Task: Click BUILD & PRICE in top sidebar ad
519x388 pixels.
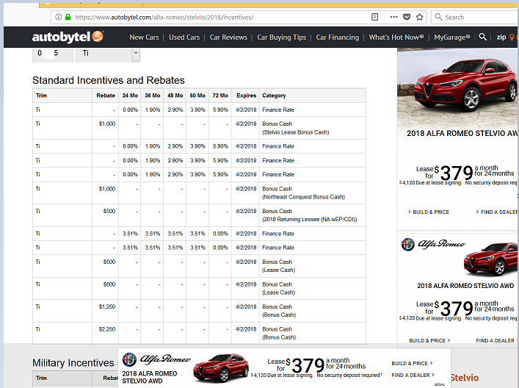Action: [x=429, y=212]
